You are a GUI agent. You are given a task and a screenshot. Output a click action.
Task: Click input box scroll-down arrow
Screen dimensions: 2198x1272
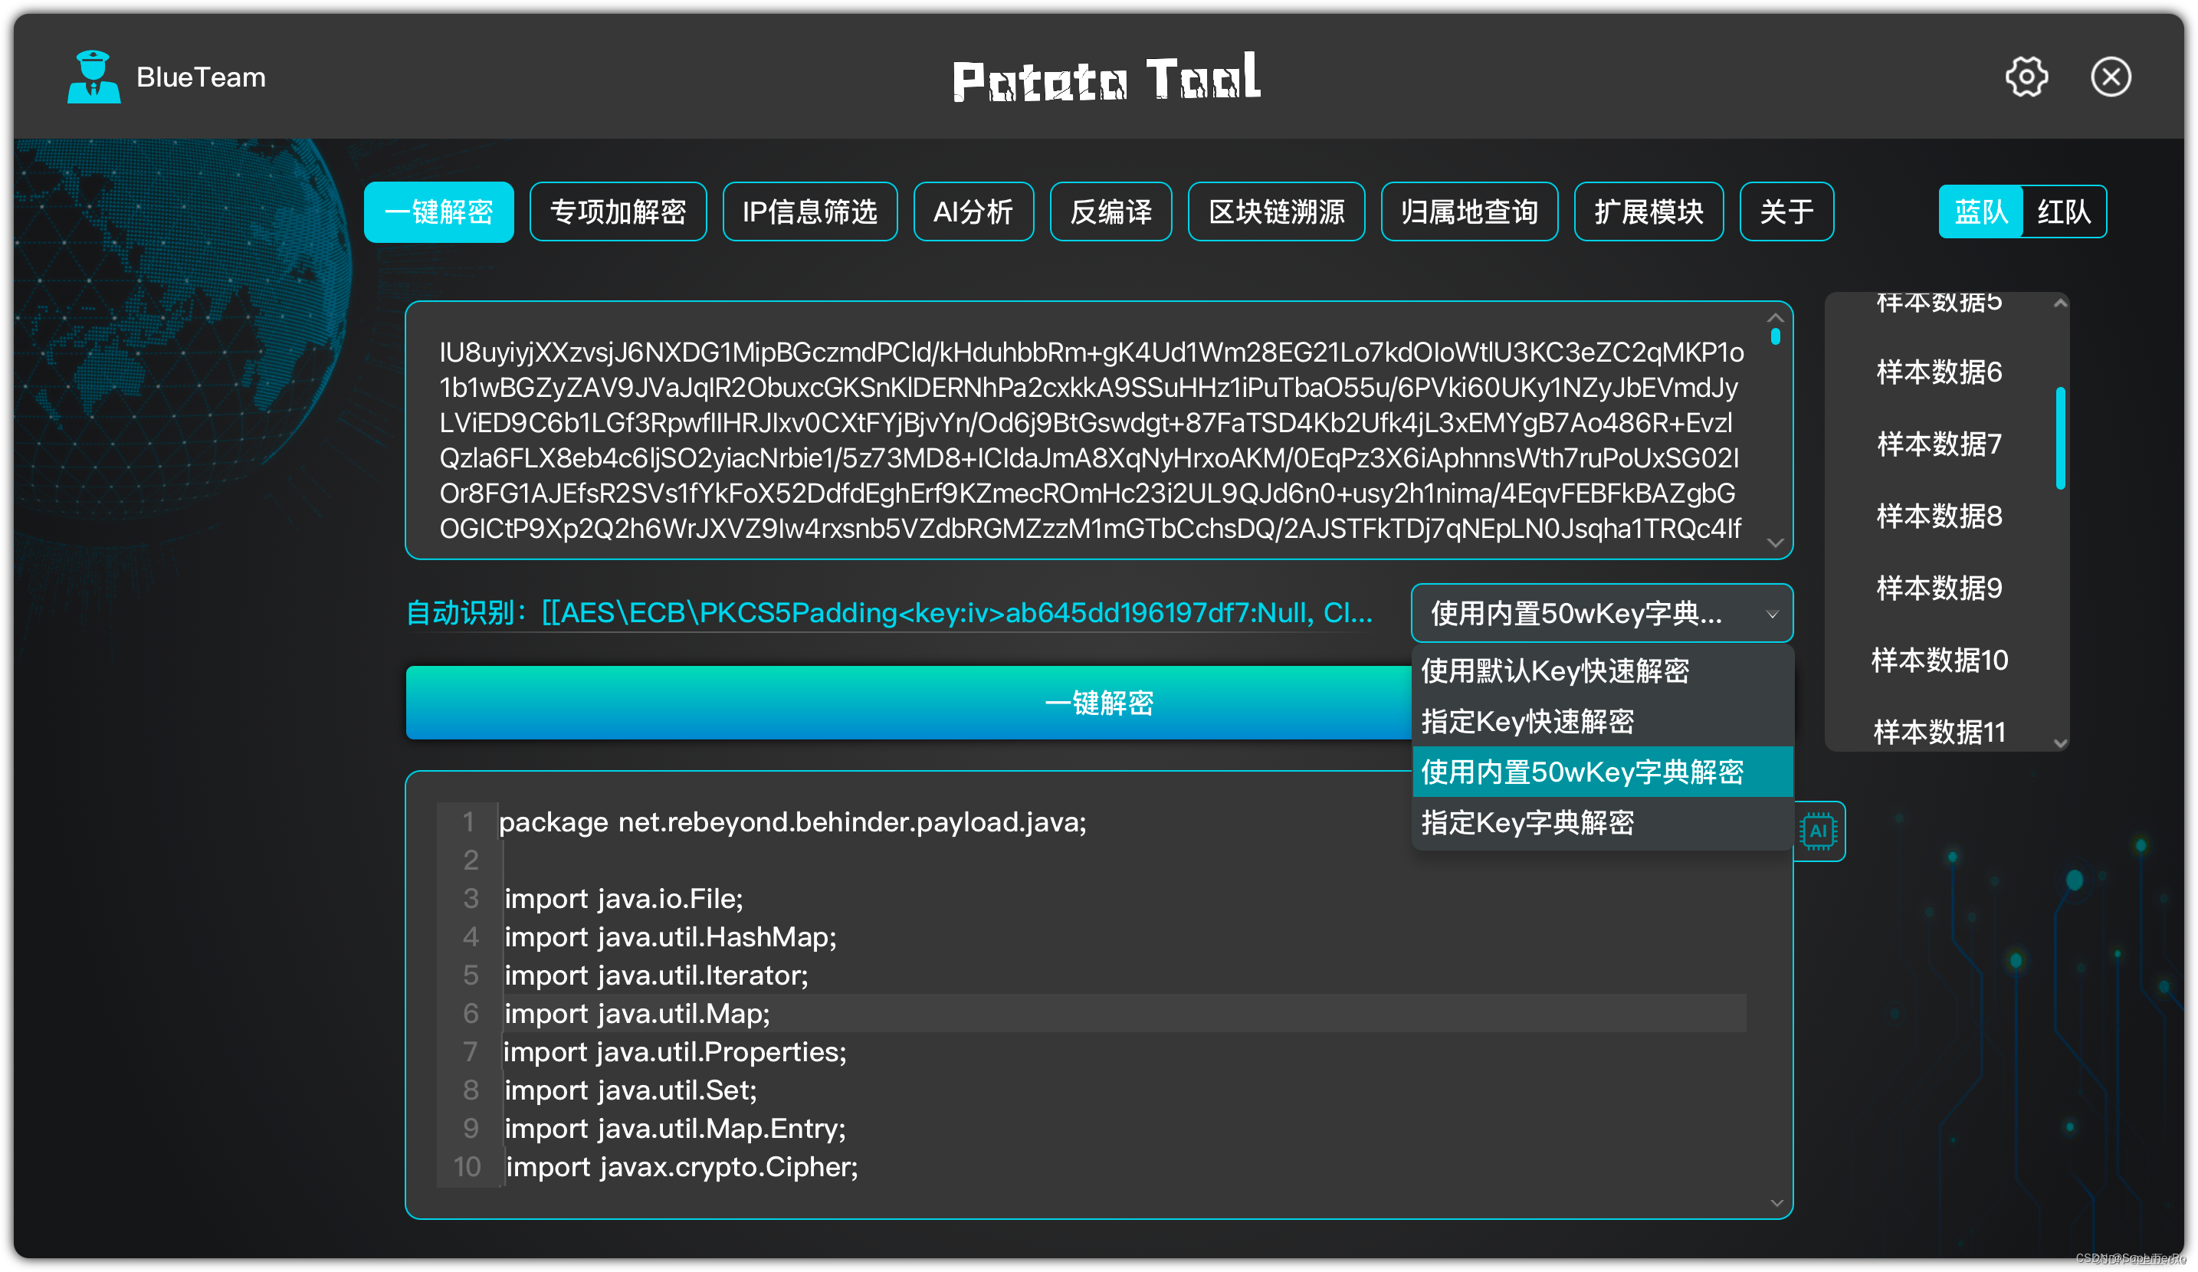tap(1775, 543)
